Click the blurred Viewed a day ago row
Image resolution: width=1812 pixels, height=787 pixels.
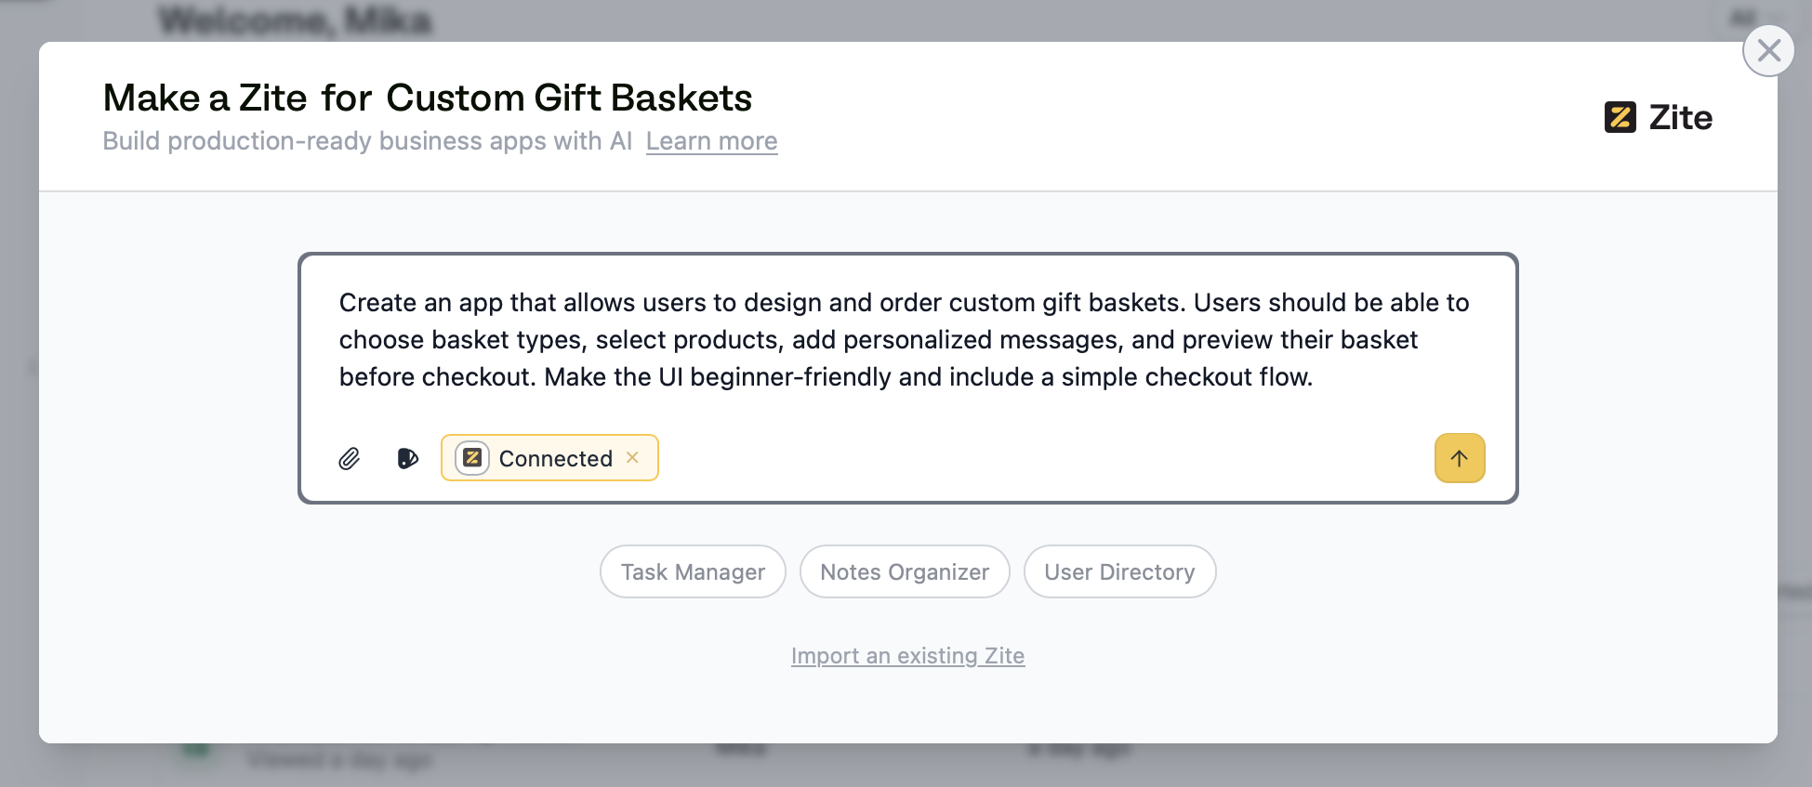click(339, 760)
